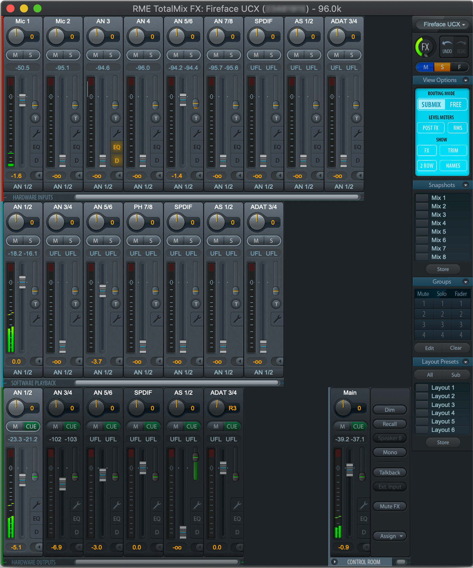Open wrench settings on PH 7/8 playback channel
Screen dimensions: 473x568
click(x=157, y=319)
